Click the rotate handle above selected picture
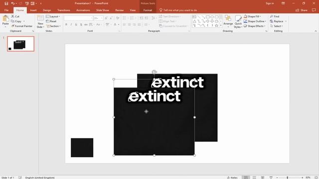The width and height of the screenshot is (319, 179). pyautogui.click(x=154, y=72)
